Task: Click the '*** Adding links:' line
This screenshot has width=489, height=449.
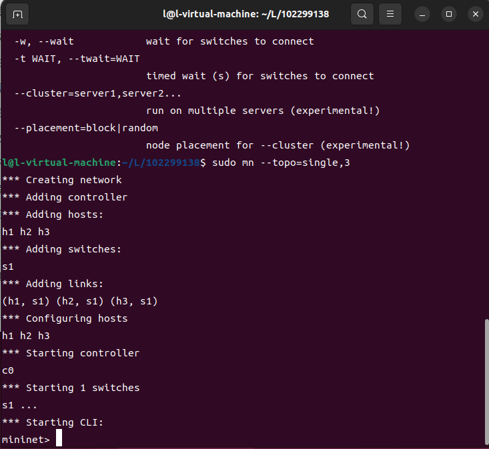Action: (53, 284)
